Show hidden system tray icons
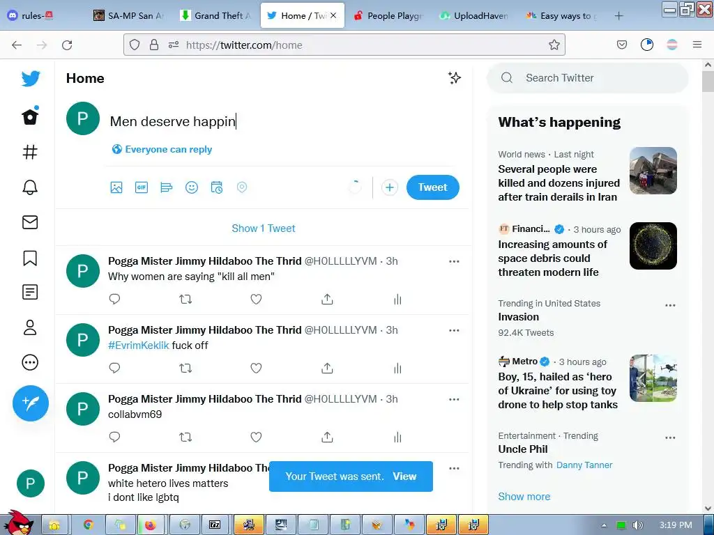Viewport: 714px width, 535px height. 604,525
